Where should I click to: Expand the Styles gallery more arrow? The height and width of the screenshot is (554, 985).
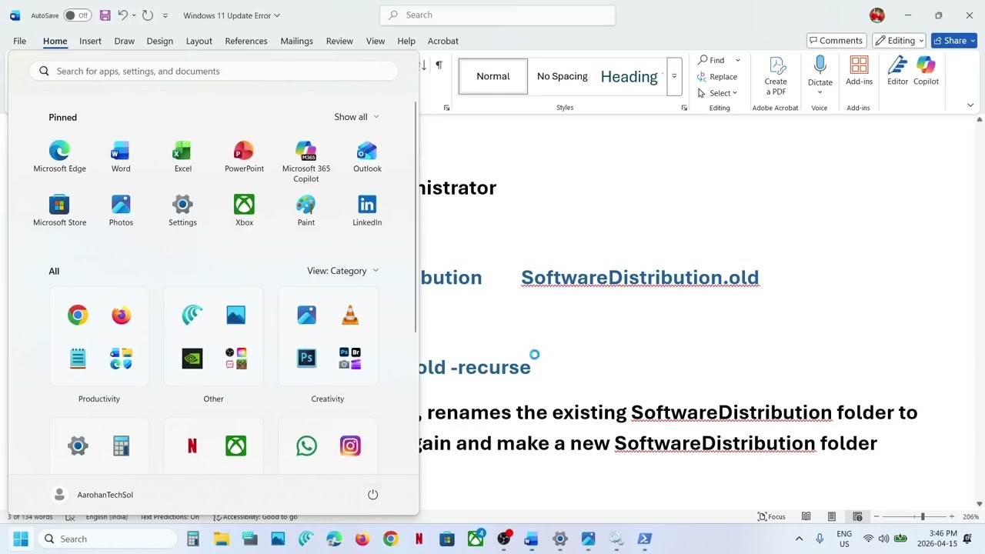tap(674, 76)
